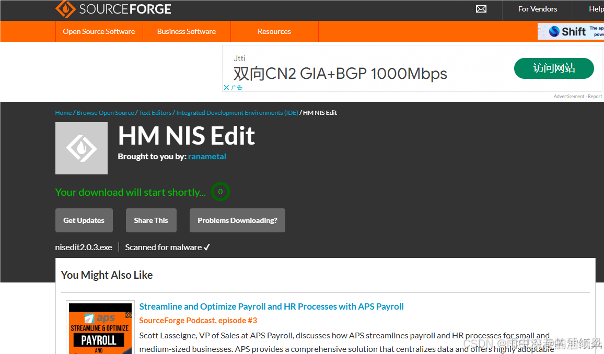The height and width of the screenshot is (354, 604).
Task: Click the Jtti ad headline text
Action: point(340,74)
